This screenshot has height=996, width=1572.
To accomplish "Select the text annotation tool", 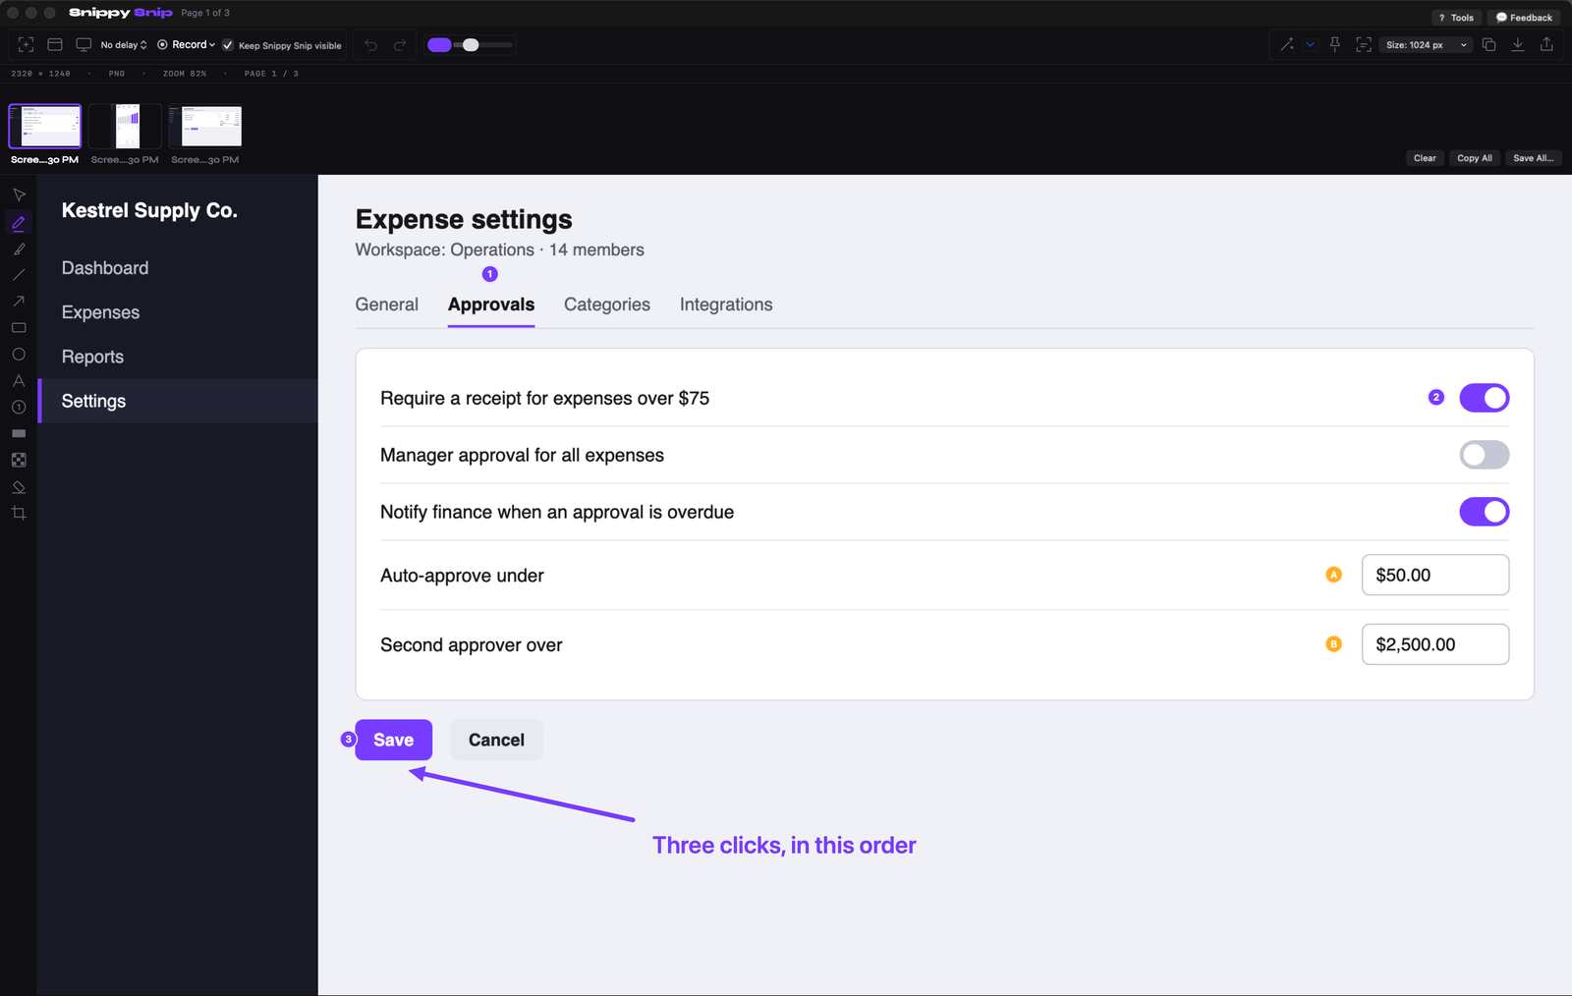I will 19,381.
